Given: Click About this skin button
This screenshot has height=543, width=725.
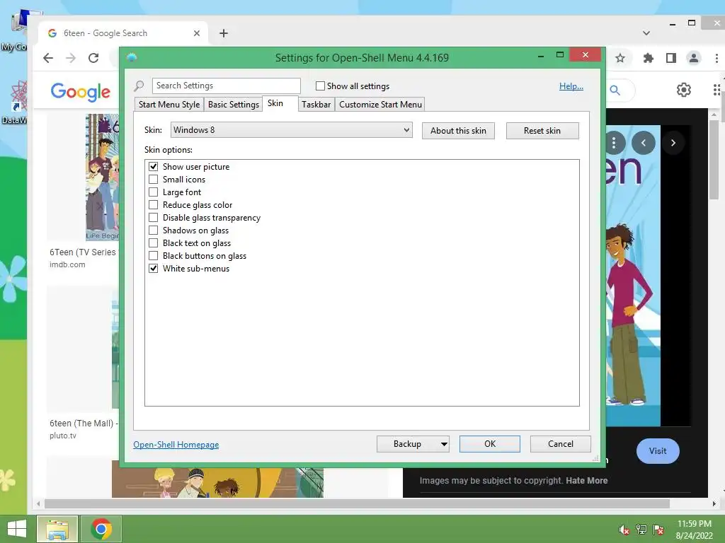Looking at the screenshot, I should pyautogui.click(x=458, y=131).
